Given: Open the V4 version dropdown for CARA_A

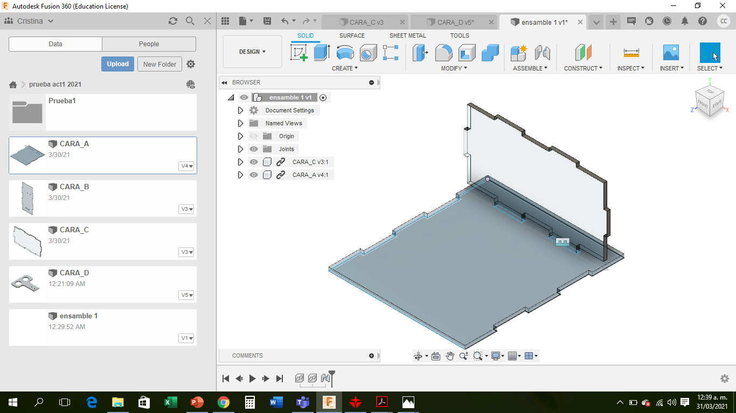Looking at the screenshot, I should [x=187, y=166].
